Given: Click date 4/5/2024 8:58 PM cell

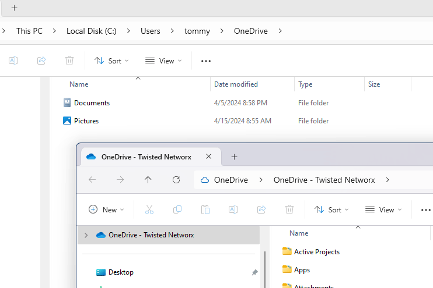Looking at the screenshot, I should click(240, 103).
